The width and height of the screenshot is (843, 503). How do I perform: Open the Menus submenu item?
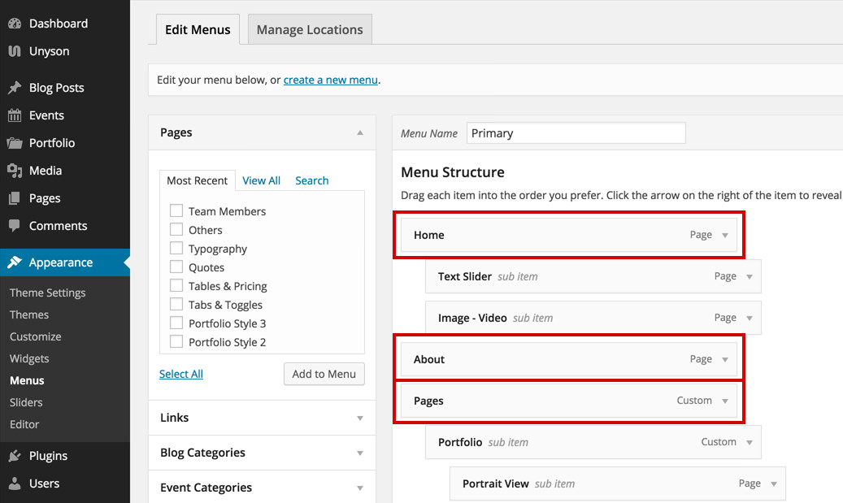[27, 380]
